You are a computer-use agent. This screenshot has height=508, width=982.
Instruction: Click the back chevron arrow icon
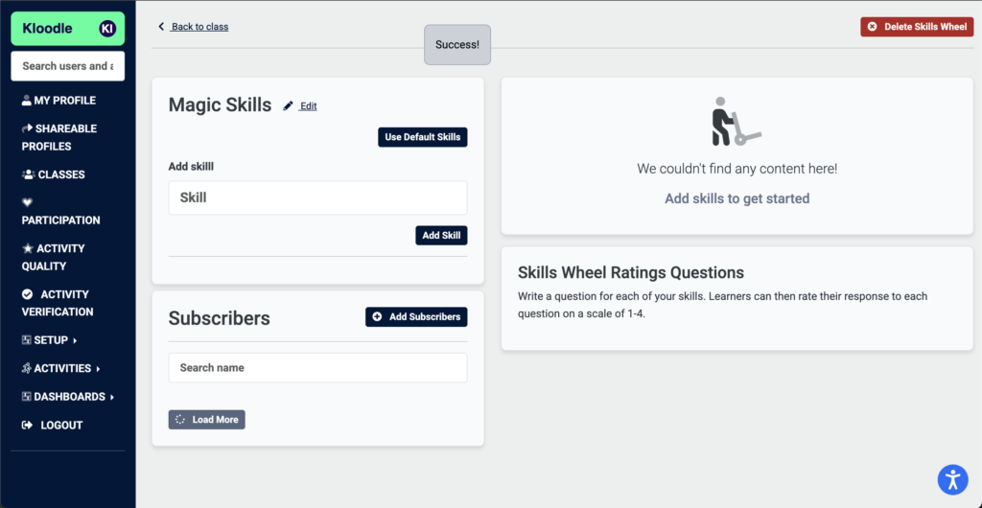click(x=161, y=26)
